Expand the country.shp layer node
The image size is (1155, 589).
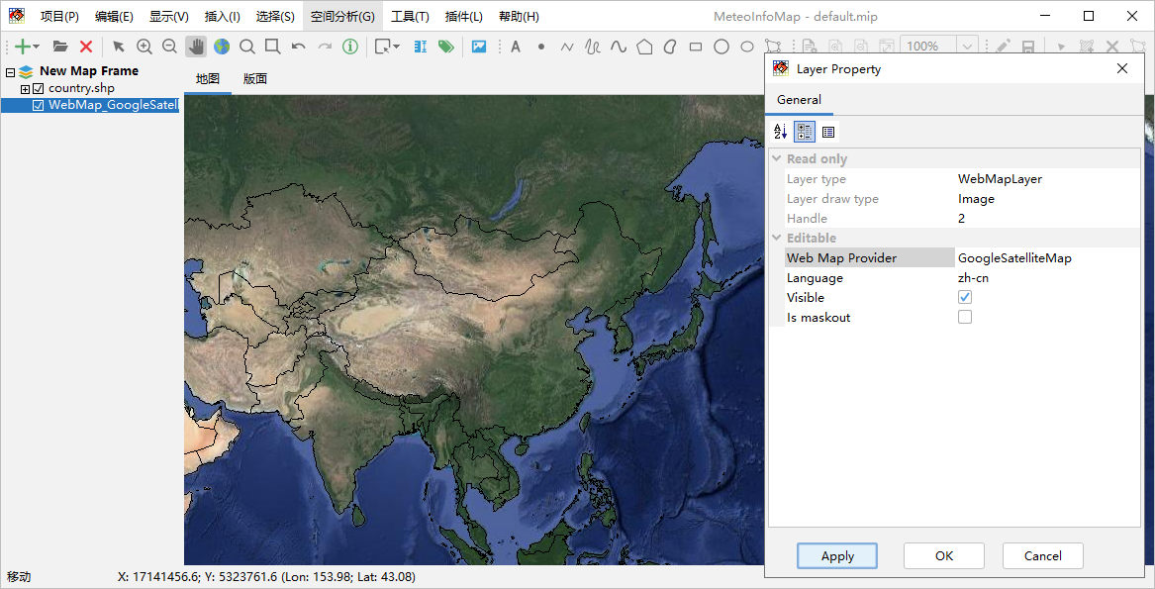tap(26, 89)
